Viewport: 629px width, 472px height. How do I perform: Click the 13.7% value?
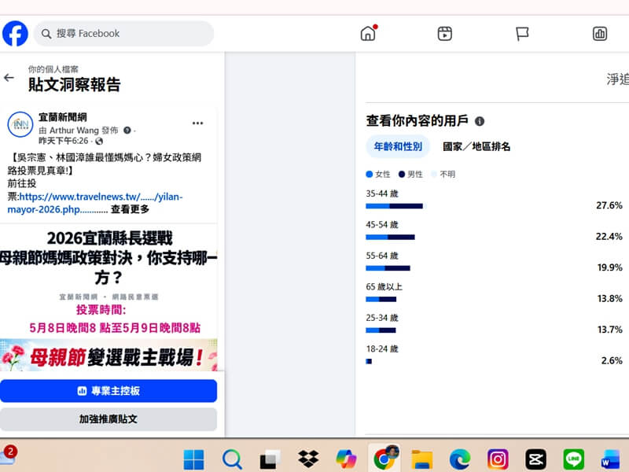[x=610, y=330]
